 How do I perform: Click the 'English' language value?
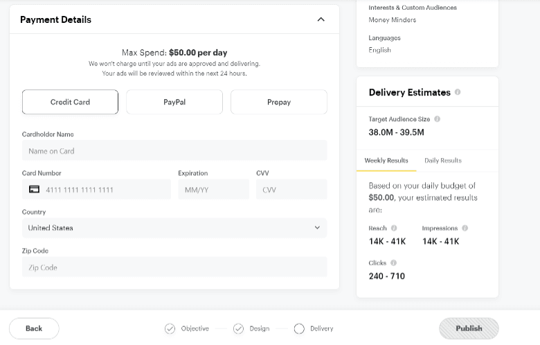coord(379,50)
